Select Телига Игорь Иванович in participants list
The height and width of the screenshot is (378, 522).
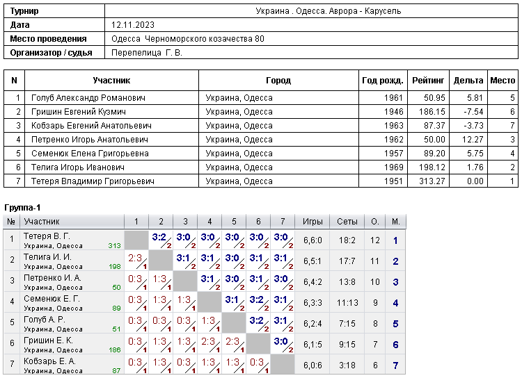tap(78, 167)
